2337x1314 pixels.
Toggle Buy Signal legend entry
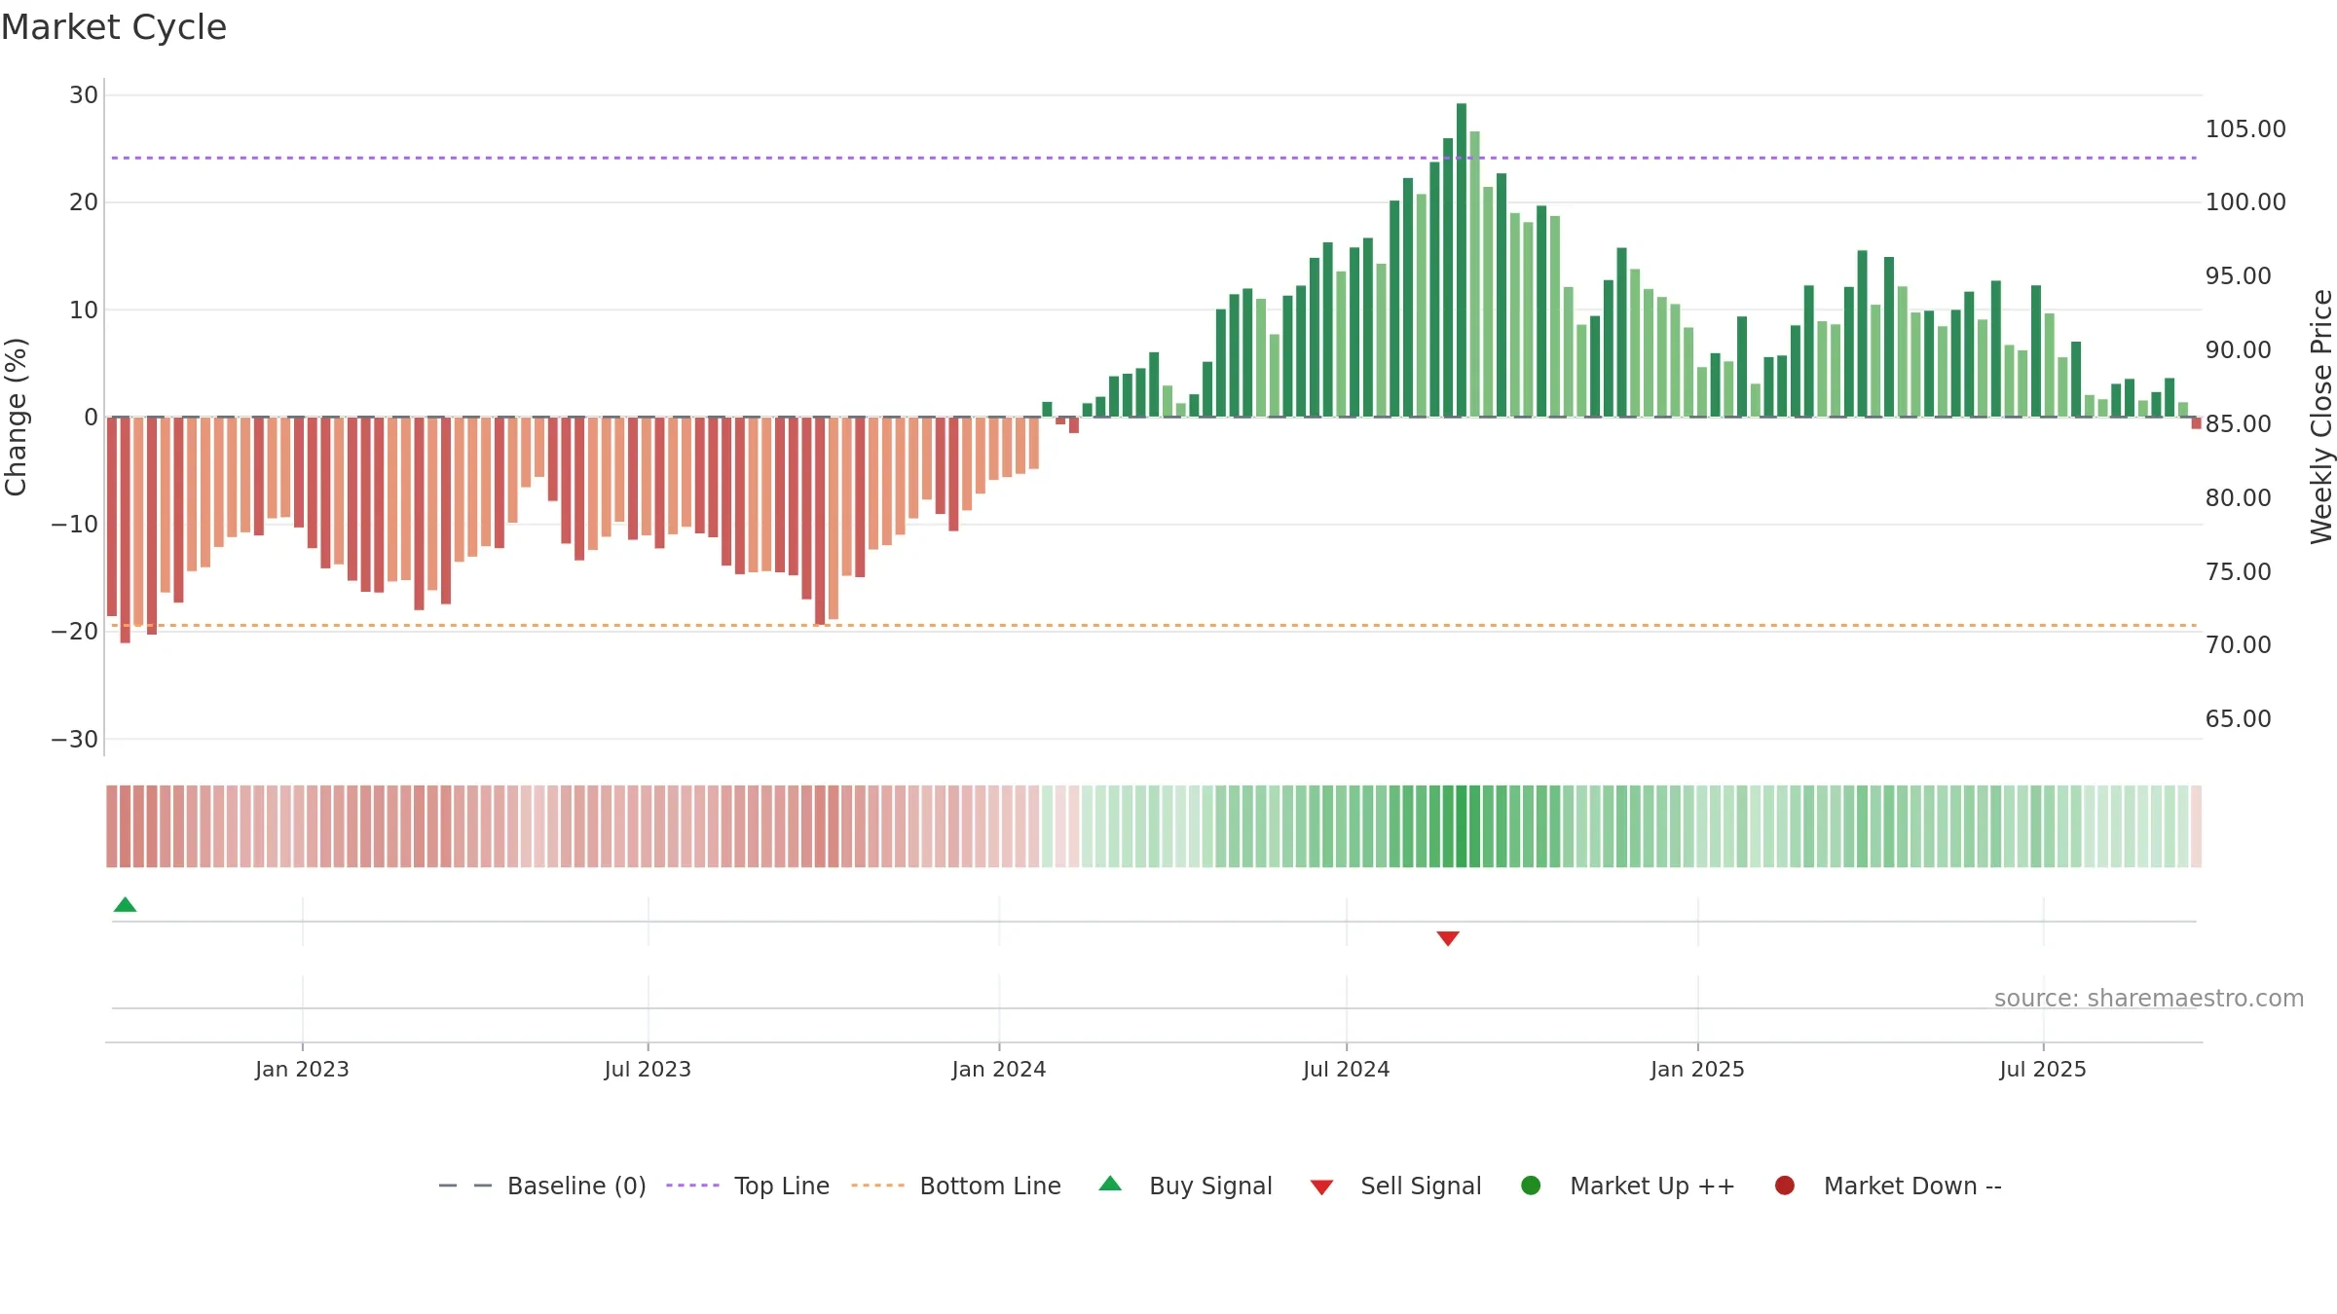click(x=1185, y=1186)
